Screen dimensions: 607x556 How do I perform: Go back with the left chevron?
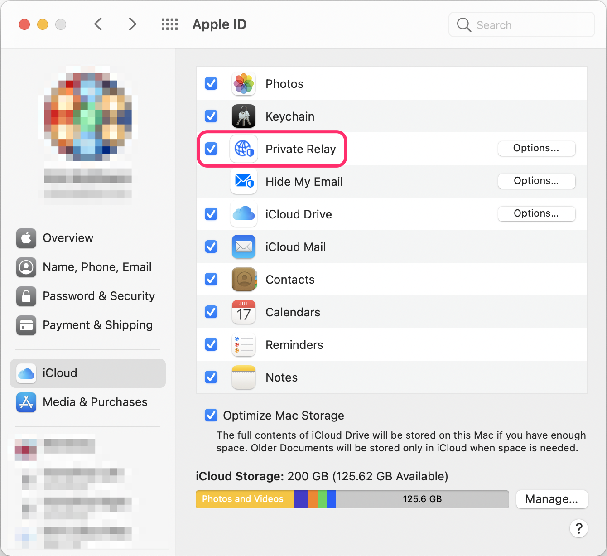98,24
